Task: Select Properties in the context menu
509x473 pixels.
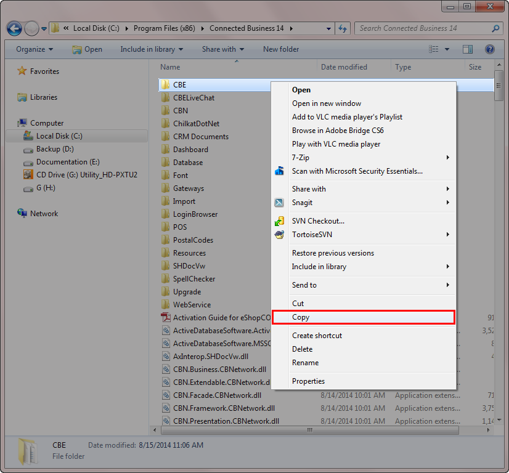Action: (x=308, y=381)
